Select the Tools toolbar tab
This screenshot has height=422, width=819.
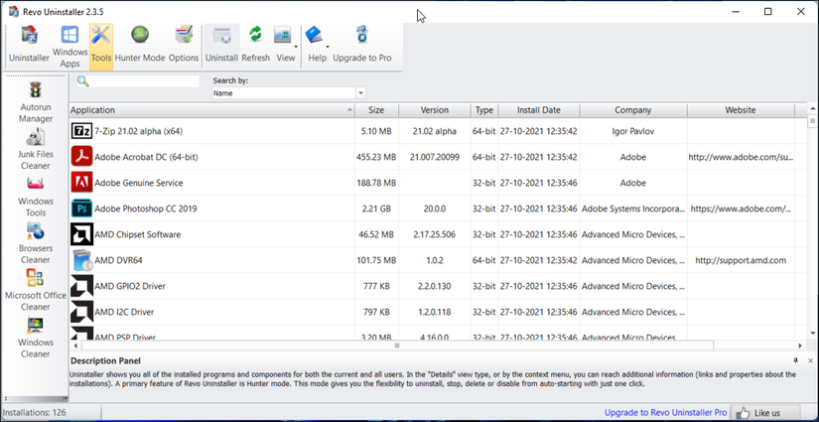coord(101,46)
